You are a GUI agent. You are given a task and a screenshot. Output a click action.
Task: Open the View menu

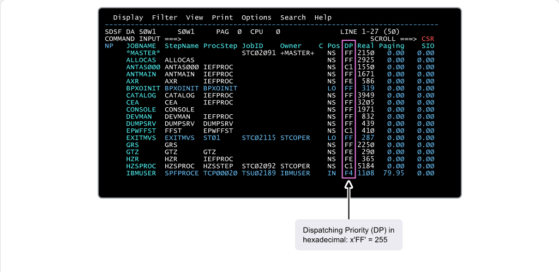194,17
